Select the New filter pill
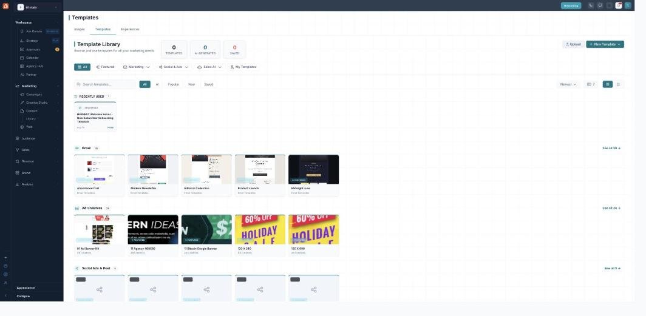This screenshot has width=646, height=316. pos(192,84)
